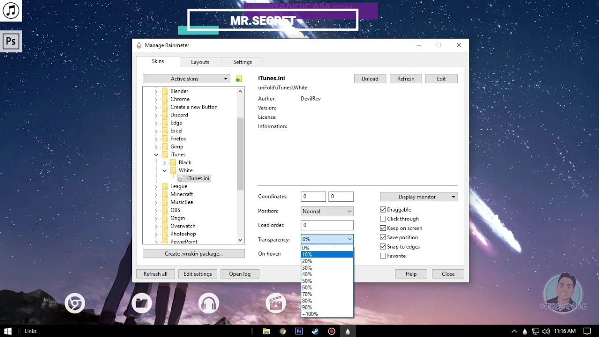Open the Display monitor dropdown
Viewport: 599px width, 337px height.
[x=419, y=197]
